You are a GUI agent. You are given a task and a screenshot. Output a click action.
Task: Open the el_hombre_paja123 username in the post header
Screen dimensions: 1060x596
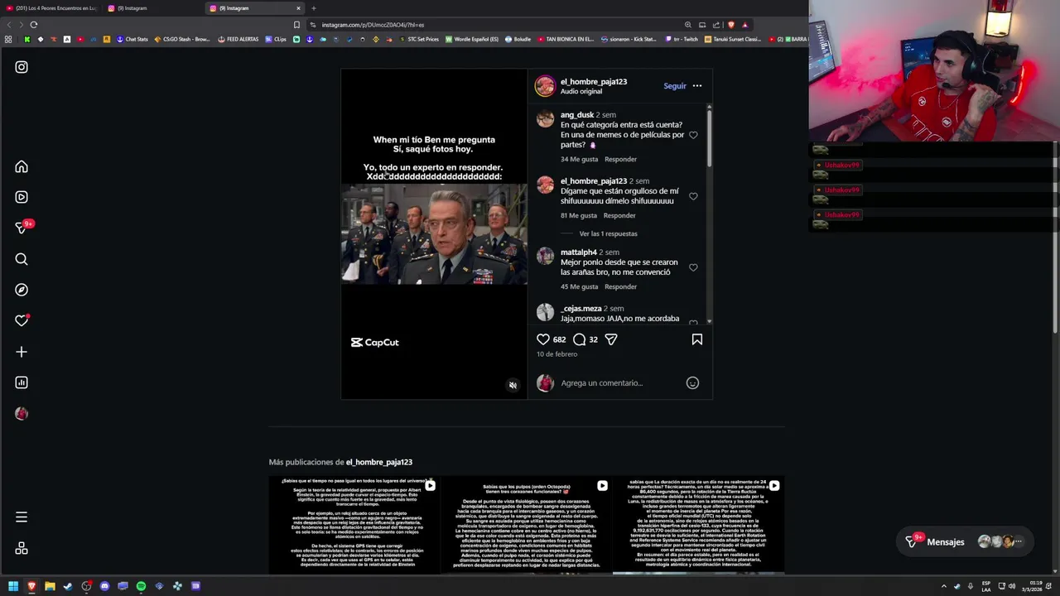coord(593,81)
